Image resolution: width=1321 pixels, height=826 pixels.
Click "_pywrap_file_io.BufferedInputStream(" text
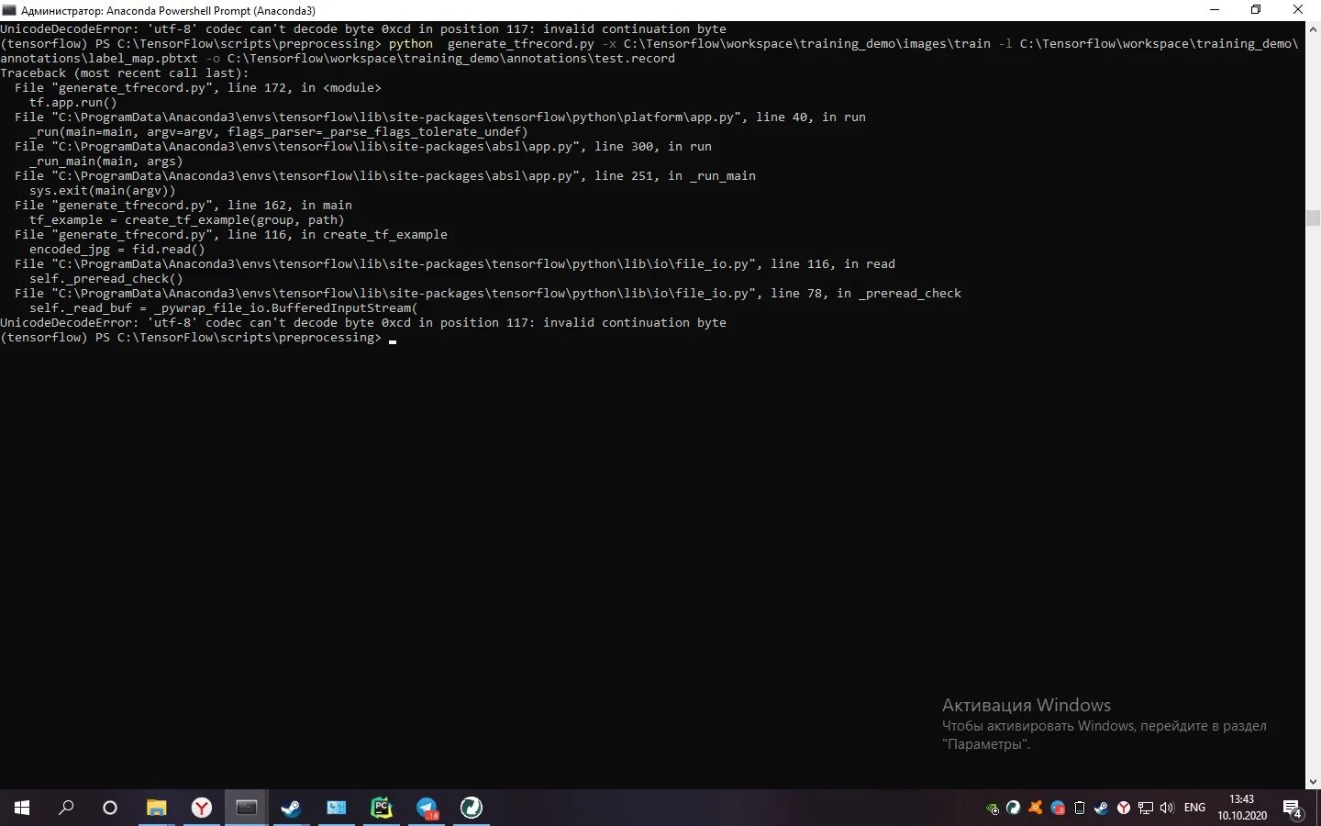[286, 307]
